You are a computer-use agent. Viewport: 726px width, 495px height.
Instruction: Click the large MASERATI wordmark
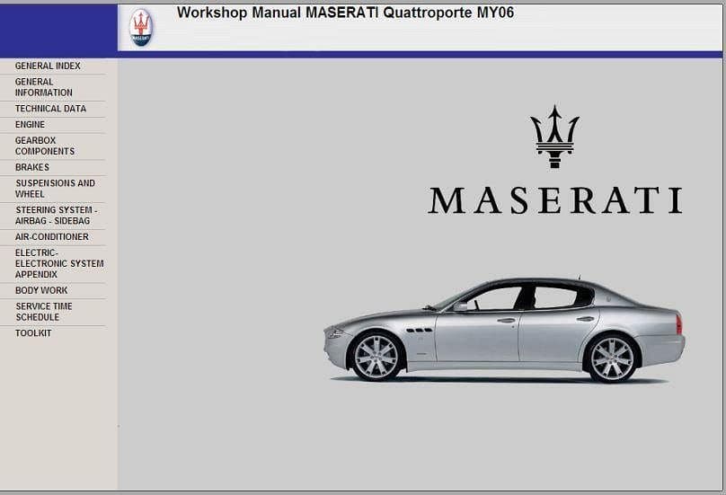point(555,200)
